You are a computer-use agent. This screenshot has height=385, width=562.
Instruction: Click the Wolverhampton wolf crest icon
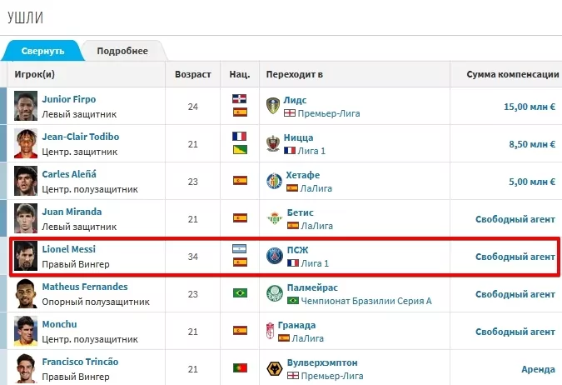(x=272, y=369)
